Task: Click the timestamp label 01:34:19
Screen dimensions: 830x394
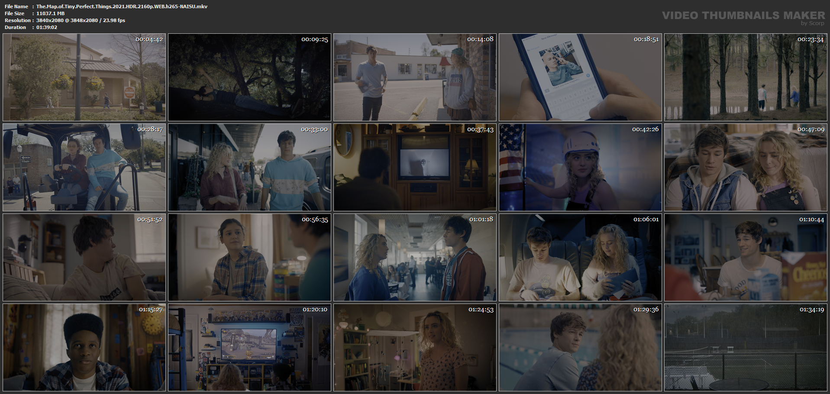Action: (811, 310)
